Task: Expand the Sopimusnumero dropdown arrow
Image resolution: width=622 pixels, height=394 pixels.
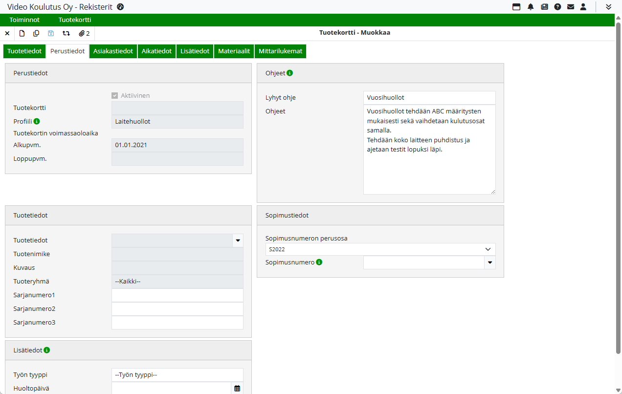Action: tap(490, 263)
